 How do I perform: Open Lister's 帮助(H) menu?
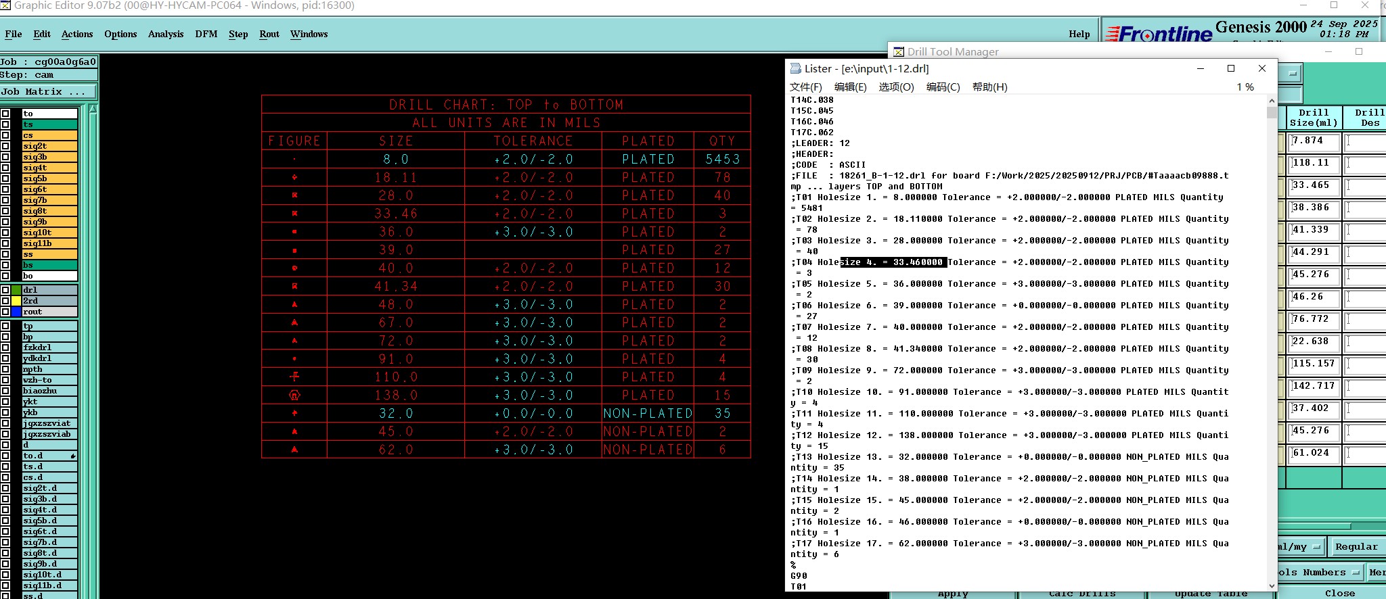click(990, 87)
